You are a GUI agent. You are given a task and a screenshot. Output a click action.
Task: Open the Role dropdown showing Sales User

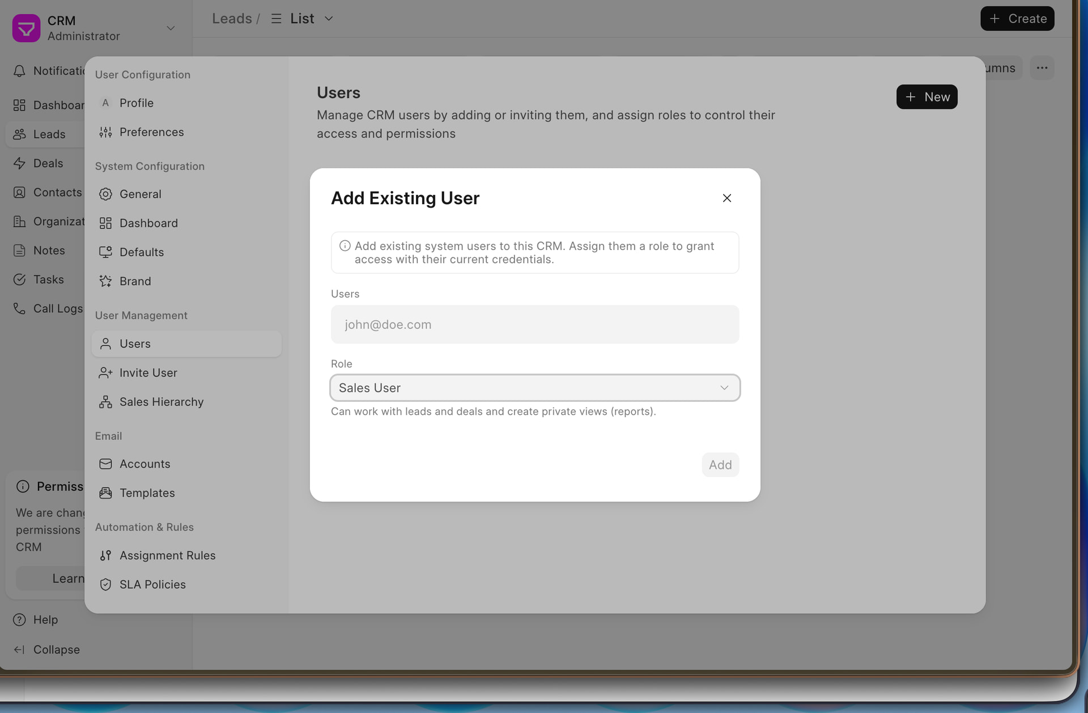(x=535, y=388)
